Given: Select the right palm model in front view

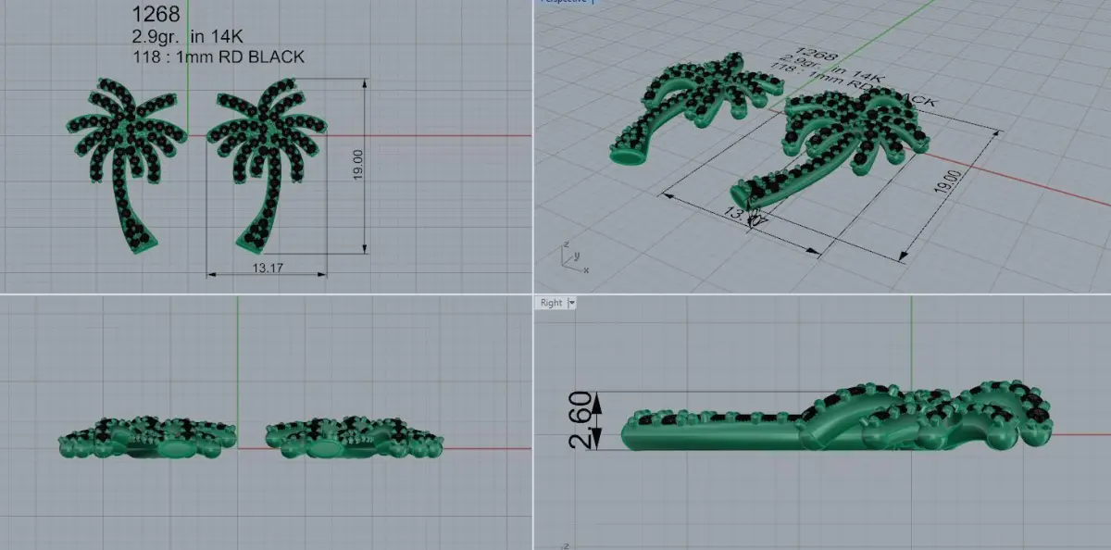Looking at the screenshot, I should (356, 437).
